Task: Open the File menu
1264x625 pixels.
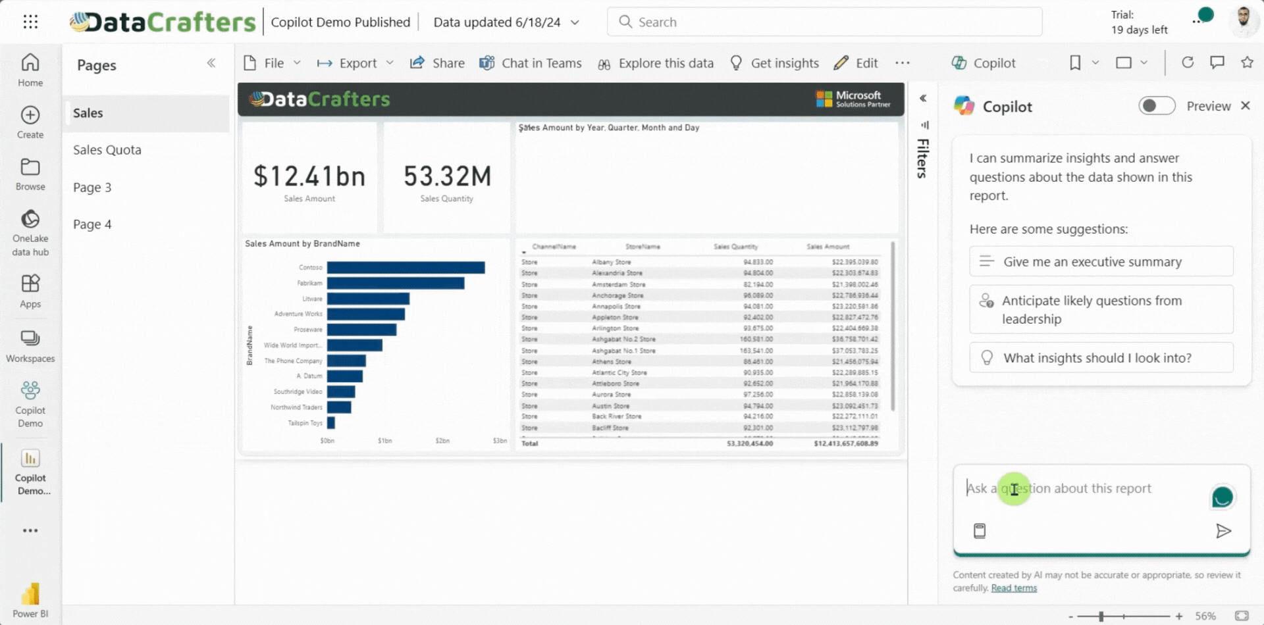Action: (273, 63)
